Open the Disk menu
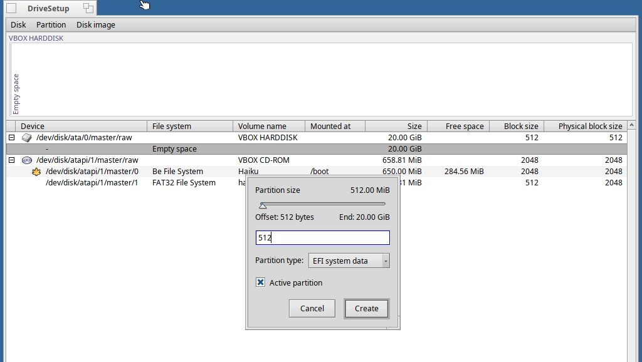 pyautogui.click(x=18, y=25)
